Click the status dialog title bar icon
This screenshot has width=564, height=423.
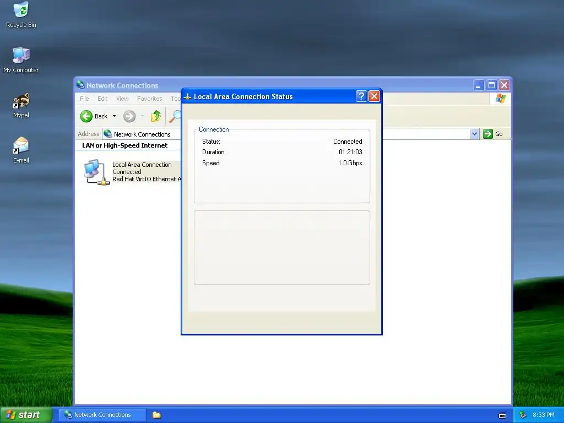point(187,96)
